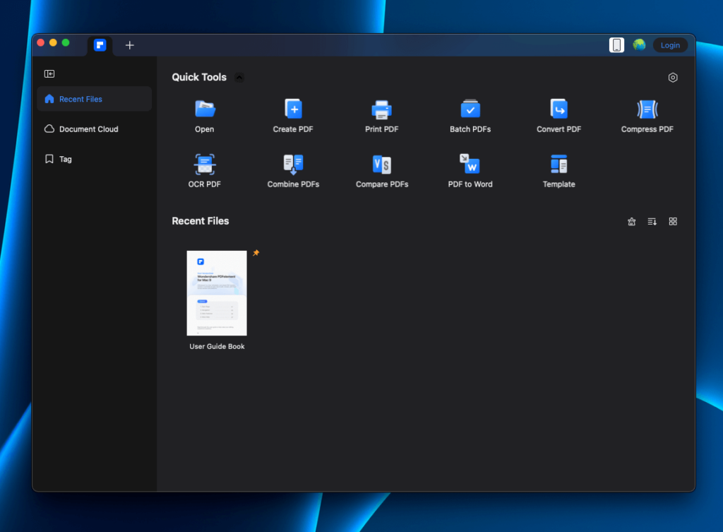The image size is (723, 532).
Task: Collapse the Quick Tools section
Action: point(239,78)
